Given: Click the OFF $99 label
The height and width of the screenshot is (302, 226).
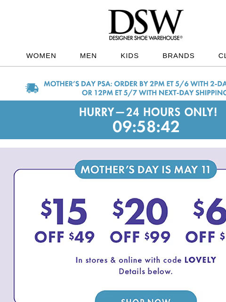Looking at the screenshot, I should pos(140,237).
